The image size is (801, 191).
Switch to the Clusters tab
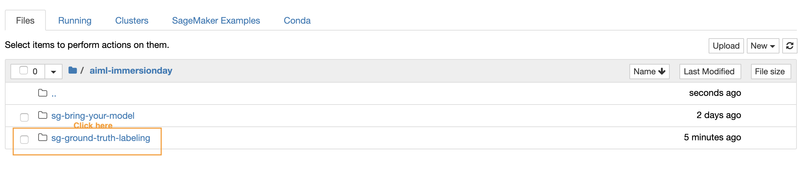click(x=132, y=20)
